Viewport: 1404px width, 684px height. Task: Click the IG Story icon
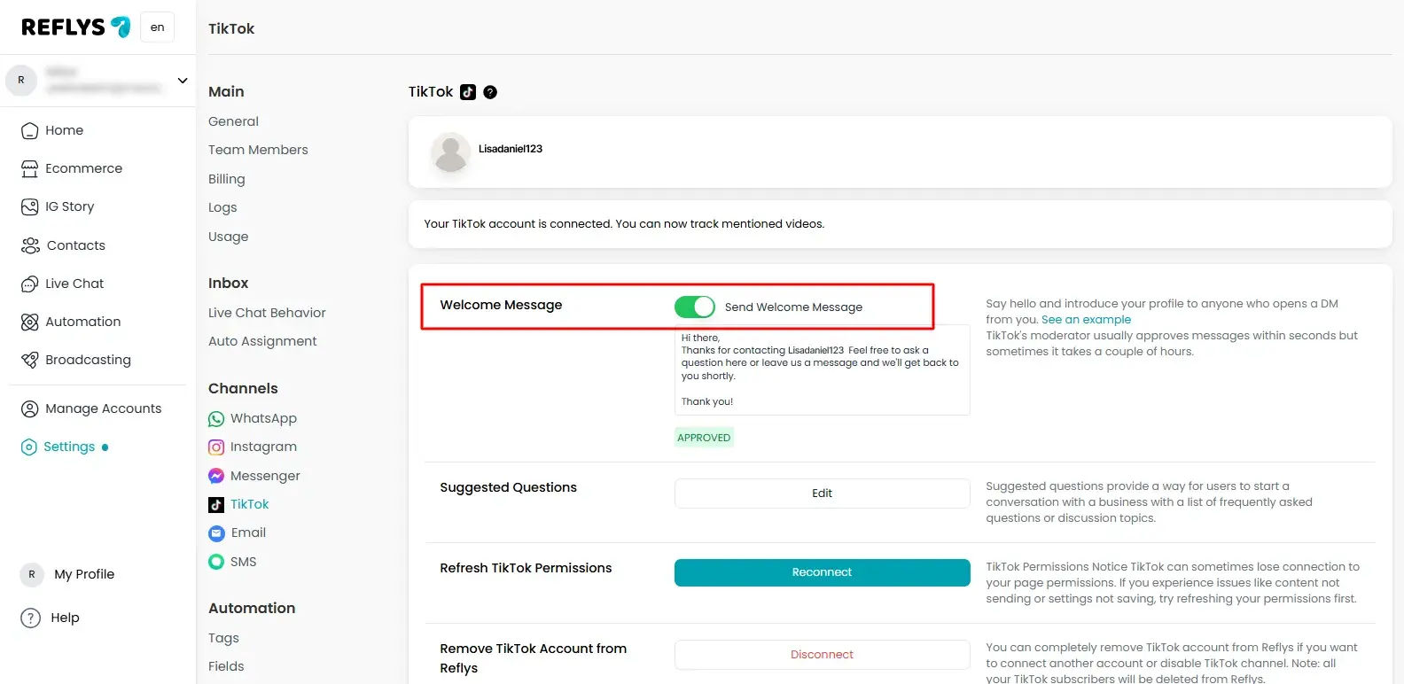click(x=30, y=206)
